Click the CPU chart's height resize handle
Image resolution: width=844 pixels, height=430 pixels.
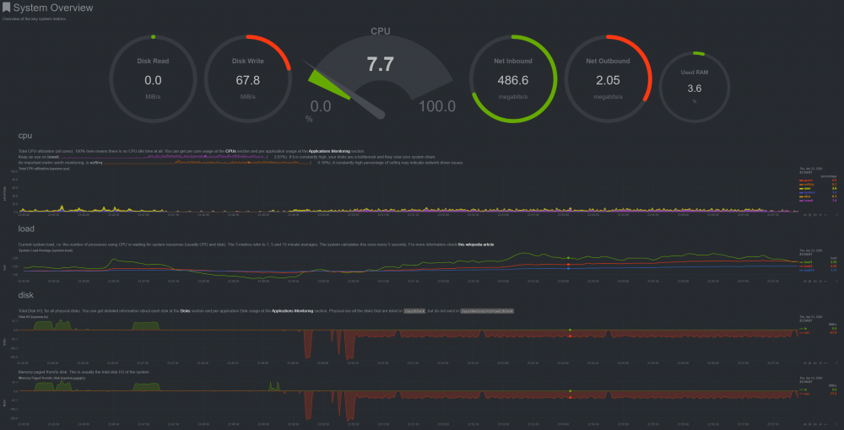(836, 215)
